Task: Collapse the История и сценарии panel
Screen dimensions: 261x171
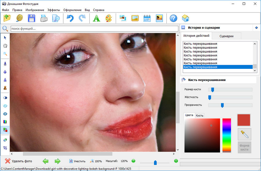Action: click(256, 28)
